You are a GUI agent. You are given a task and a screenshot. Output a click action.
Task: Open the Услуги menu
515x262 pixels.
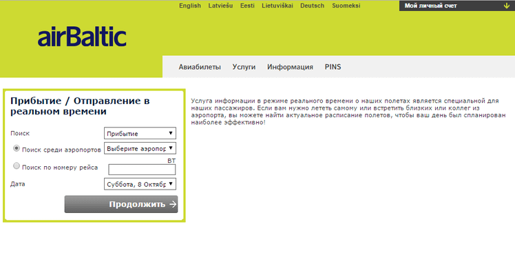pyautogui.click(x=244, y=67)
